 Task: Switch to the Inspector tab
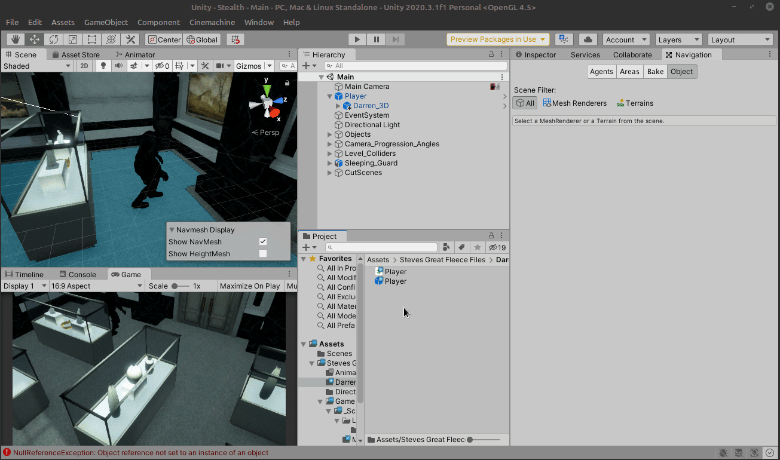coord(535,54)
